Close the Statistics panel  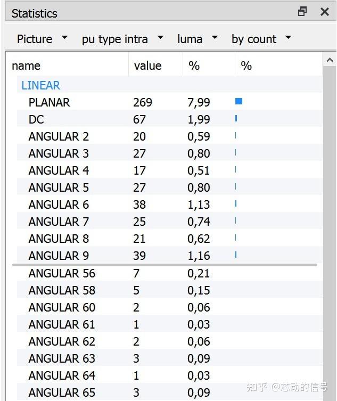point(324,12)
